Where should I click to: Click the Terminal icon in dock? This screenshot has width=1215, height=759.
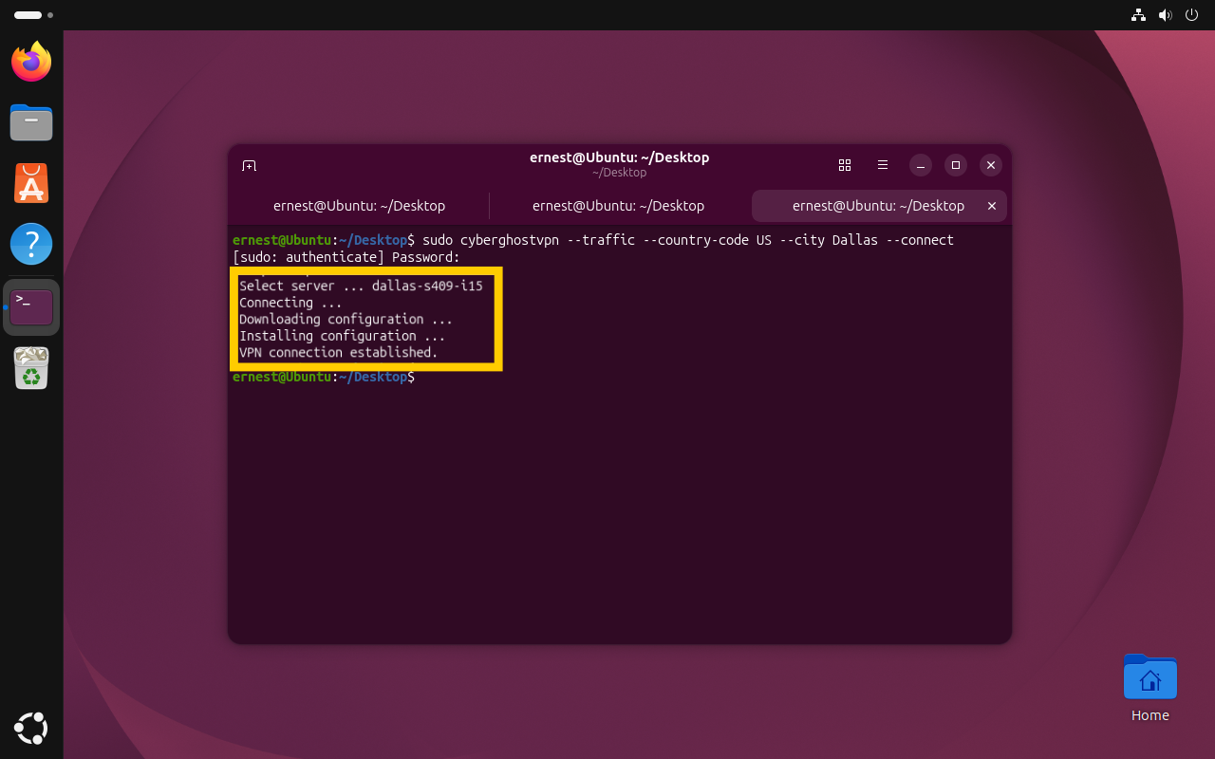click(31, 306)
